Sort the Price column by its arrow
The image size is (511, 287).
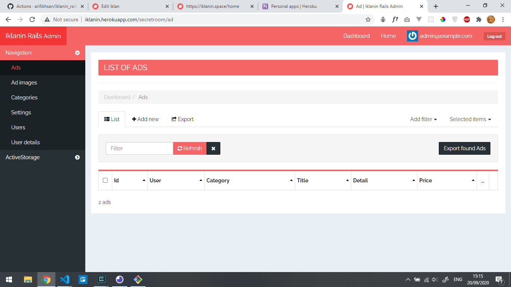[x=472, y=180]
